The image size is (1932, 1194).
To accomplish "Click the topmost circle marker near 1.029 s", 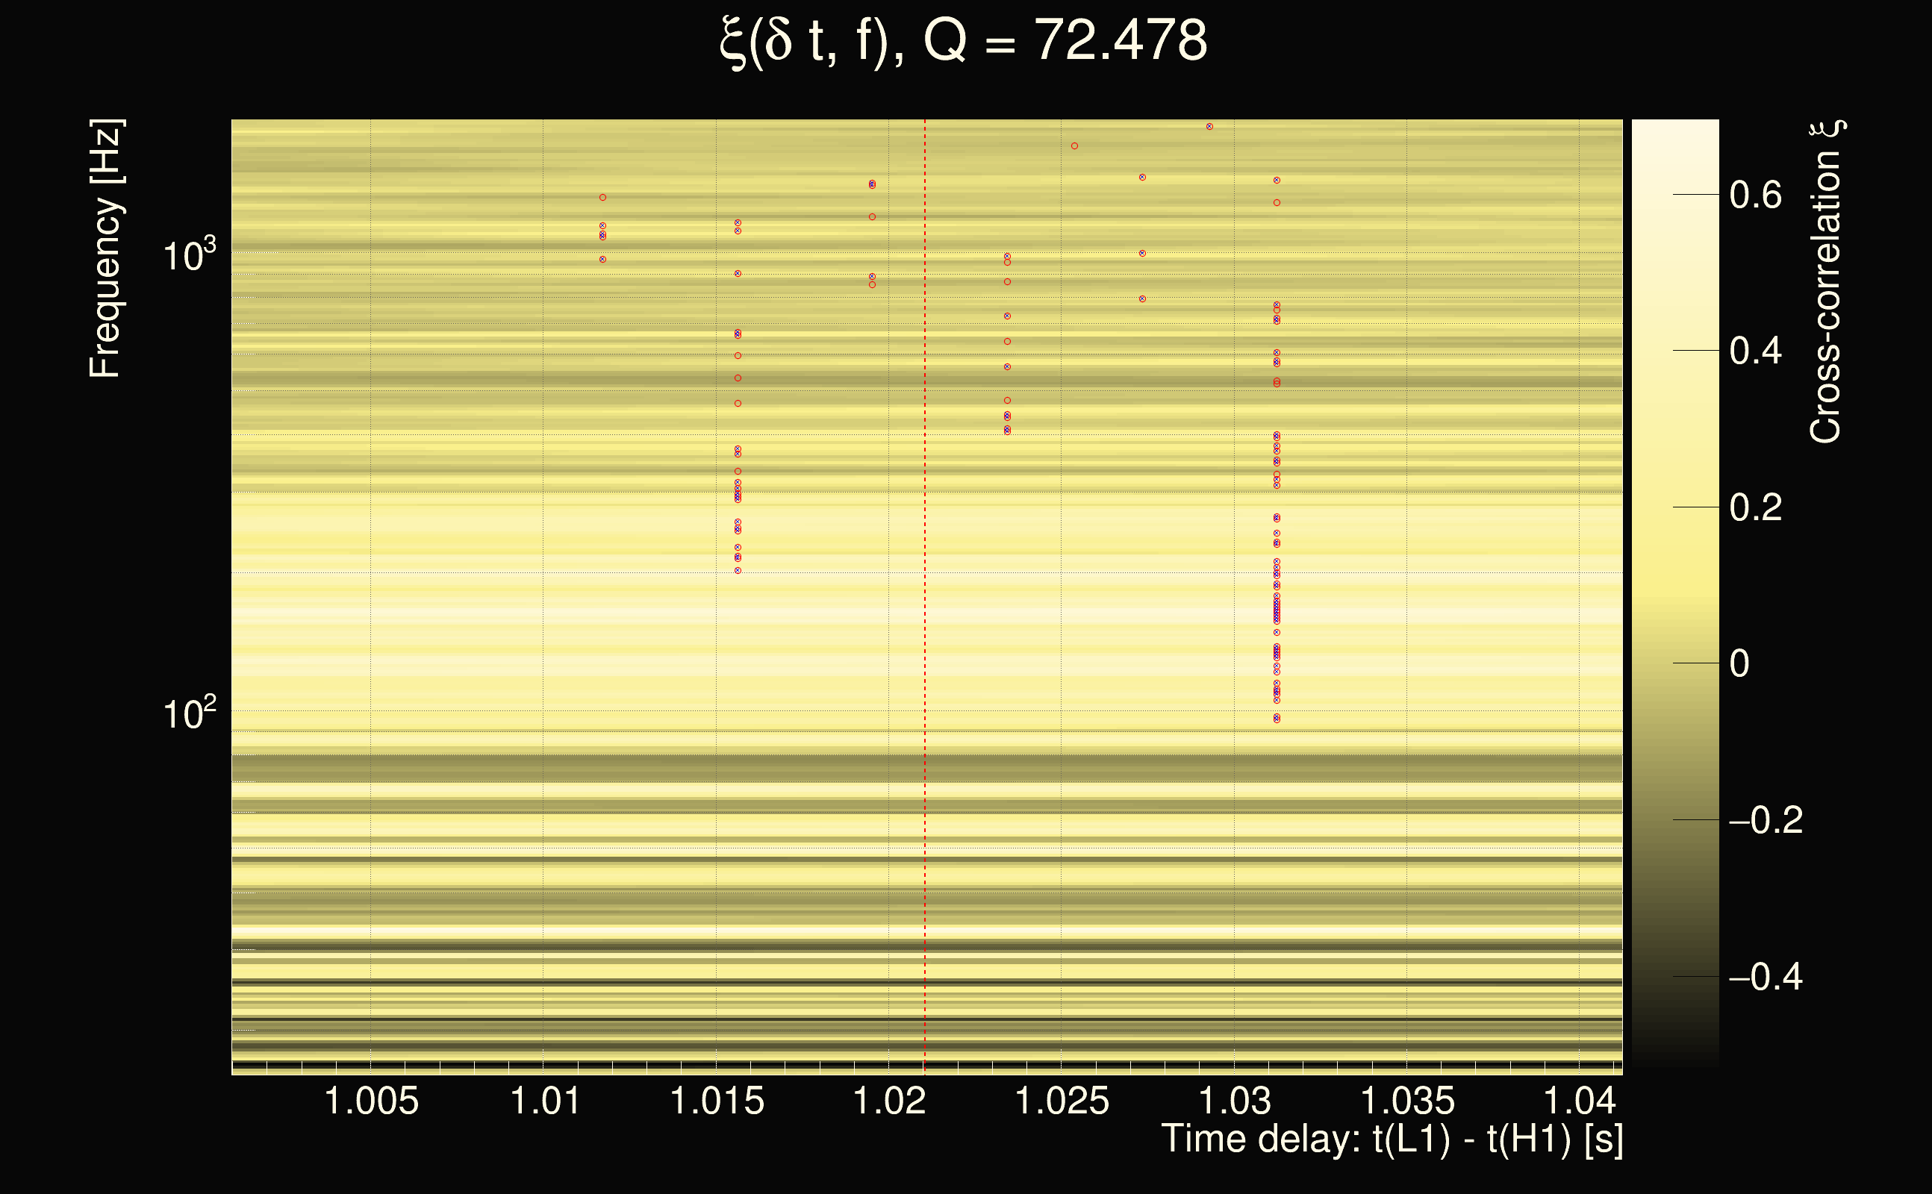I will (1209, 126).
